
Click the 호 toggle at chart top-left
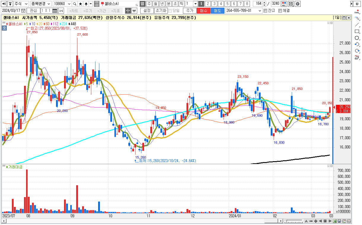tap(4, 28)
